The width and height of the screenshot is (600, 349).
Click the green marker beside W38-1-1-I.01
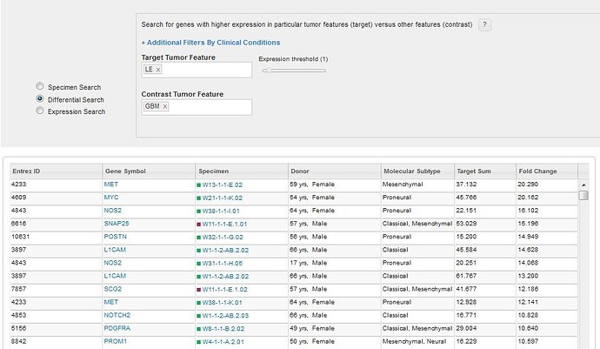coord(198,211)
